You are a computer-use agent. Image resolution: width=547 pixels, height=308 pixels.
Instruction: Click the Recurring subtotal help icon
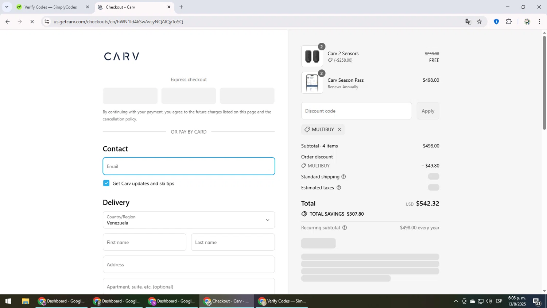coord(345,228)
